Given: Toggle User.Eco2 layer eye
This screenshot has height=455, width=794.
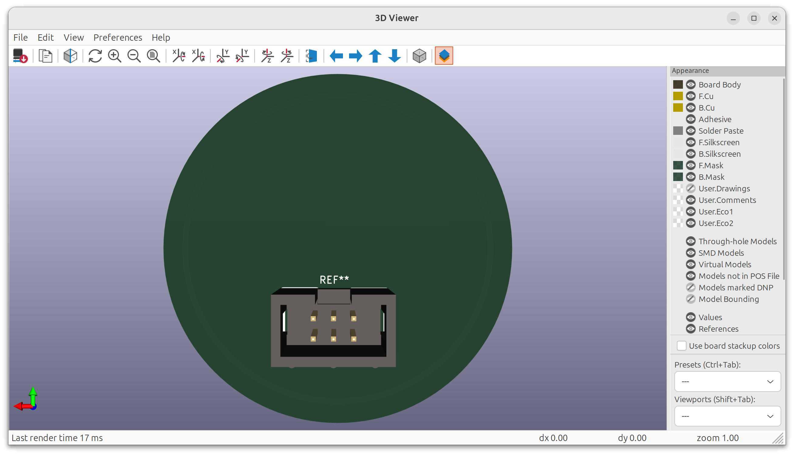Looking at the screenshot, I should point(691,224).
